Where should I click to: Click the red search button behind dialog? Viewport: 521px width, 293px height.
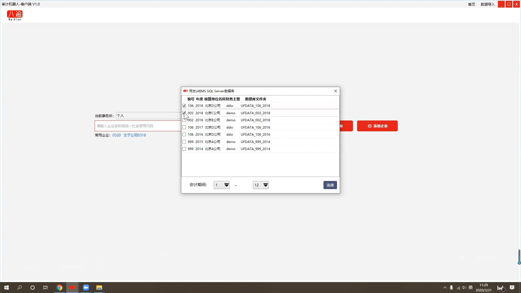click(x=346, y=126)
